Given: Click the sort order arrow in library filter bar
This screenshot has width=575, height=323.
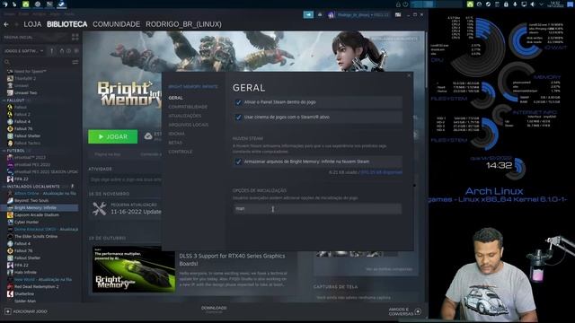Looking at the screenshot, I should 52,51.
